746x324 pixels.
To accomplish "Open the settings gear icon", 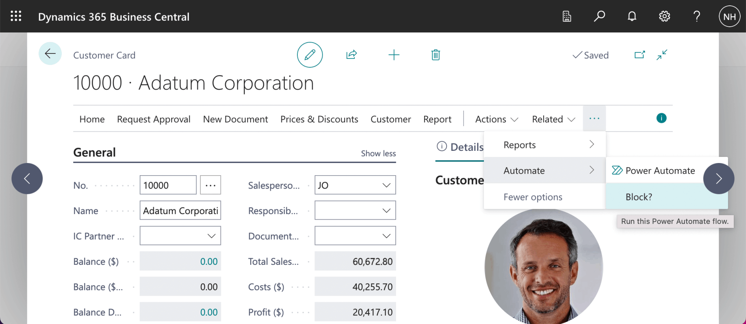I will 664,16.
